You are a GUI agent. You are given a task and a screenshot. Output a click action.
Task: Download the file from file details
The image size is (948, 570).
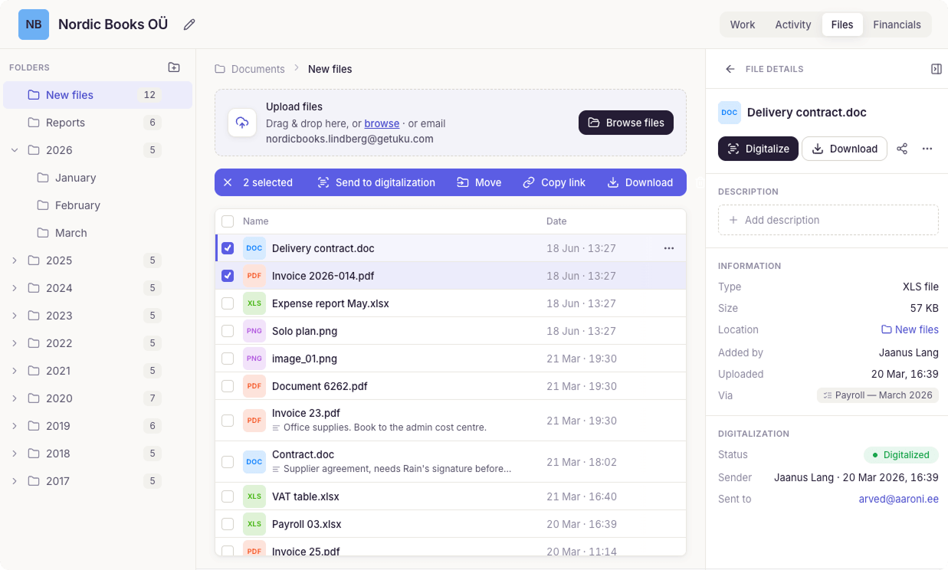[x=845, y=149]
